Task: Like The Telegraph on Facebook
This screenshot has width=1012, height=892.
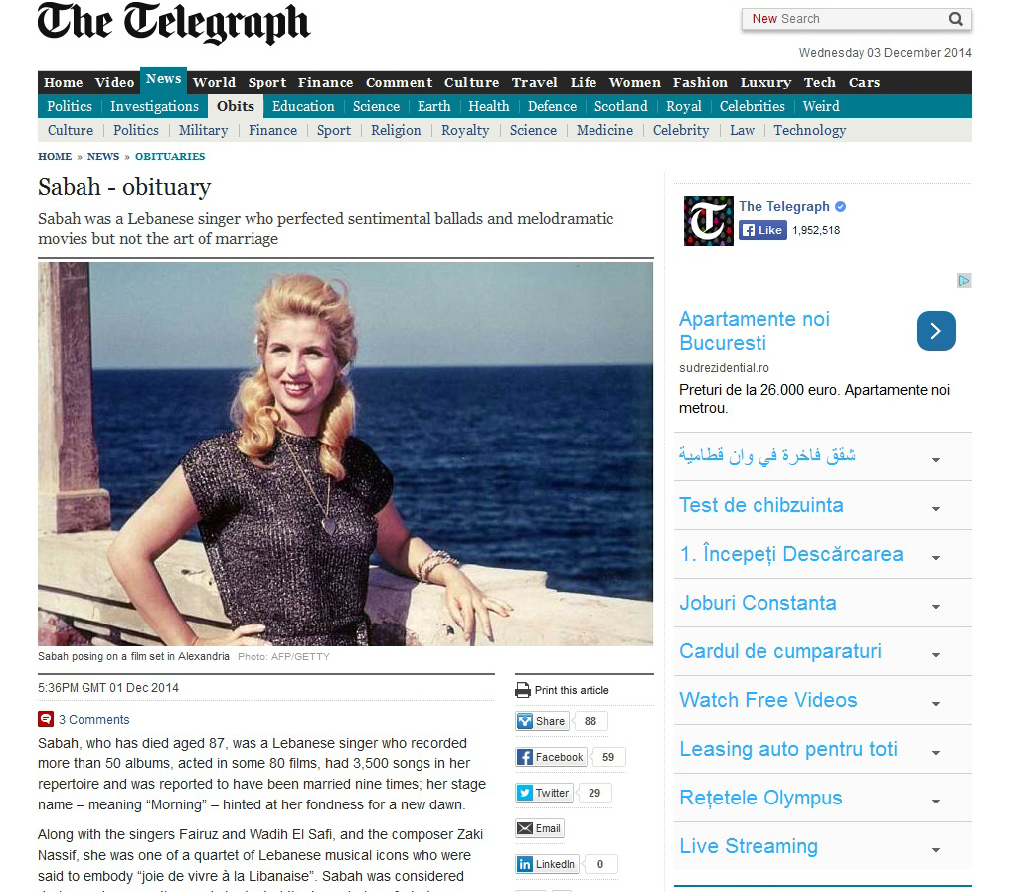Action: (x=762, y=230)
